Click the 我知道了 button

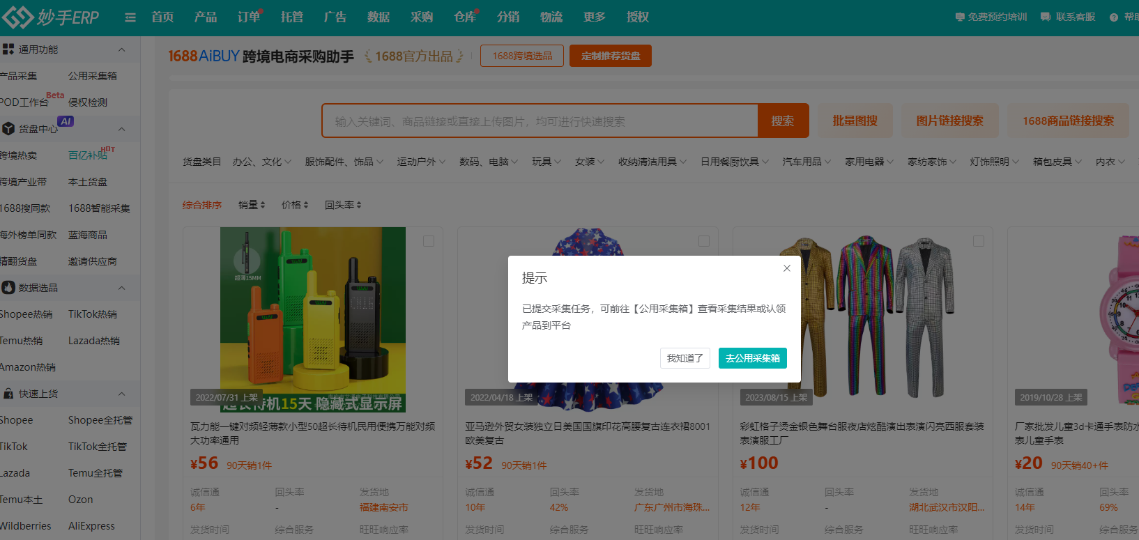point(685,358)
